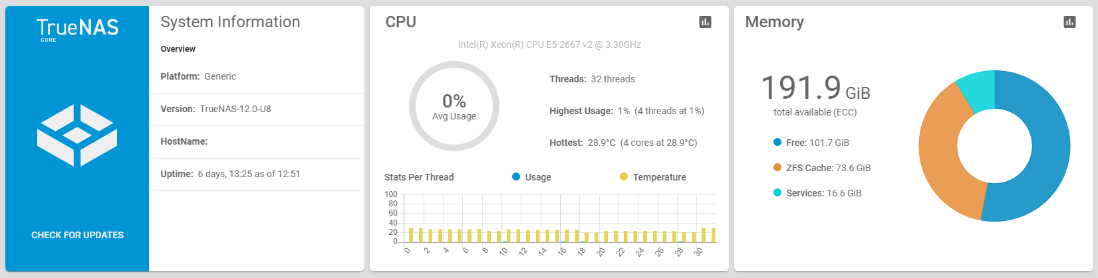Click the TrueNAS cube emblem
The width and height of the screenshot is (1098, 278).
pyautogui.click(x=77, y=135)
